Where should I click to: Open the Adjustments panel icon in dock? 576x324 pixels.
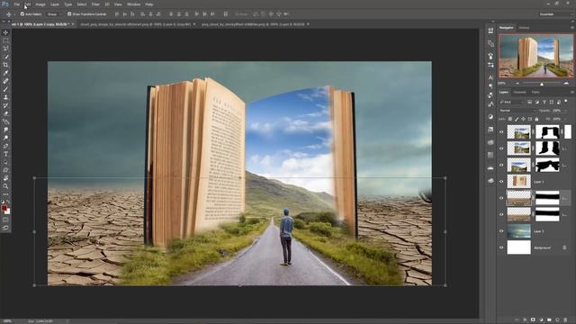pos(490,117)
